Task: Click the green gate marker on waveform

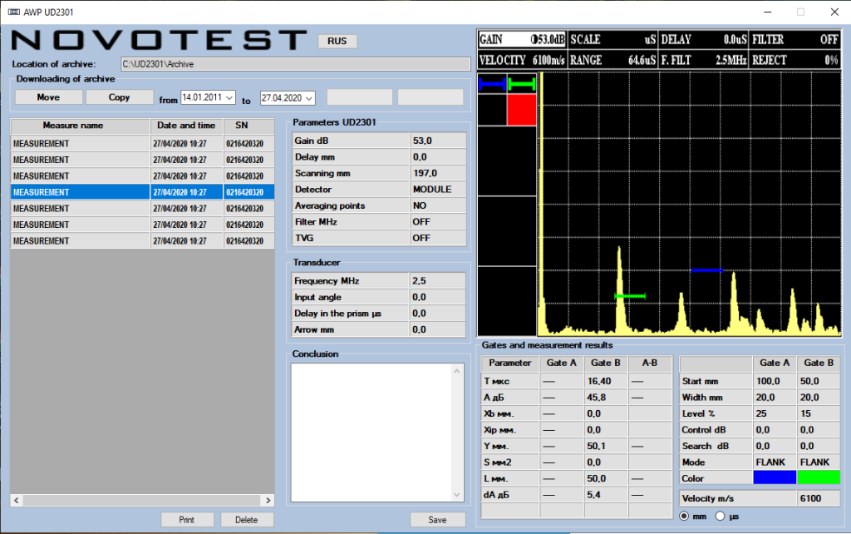Action: (630, 296)
